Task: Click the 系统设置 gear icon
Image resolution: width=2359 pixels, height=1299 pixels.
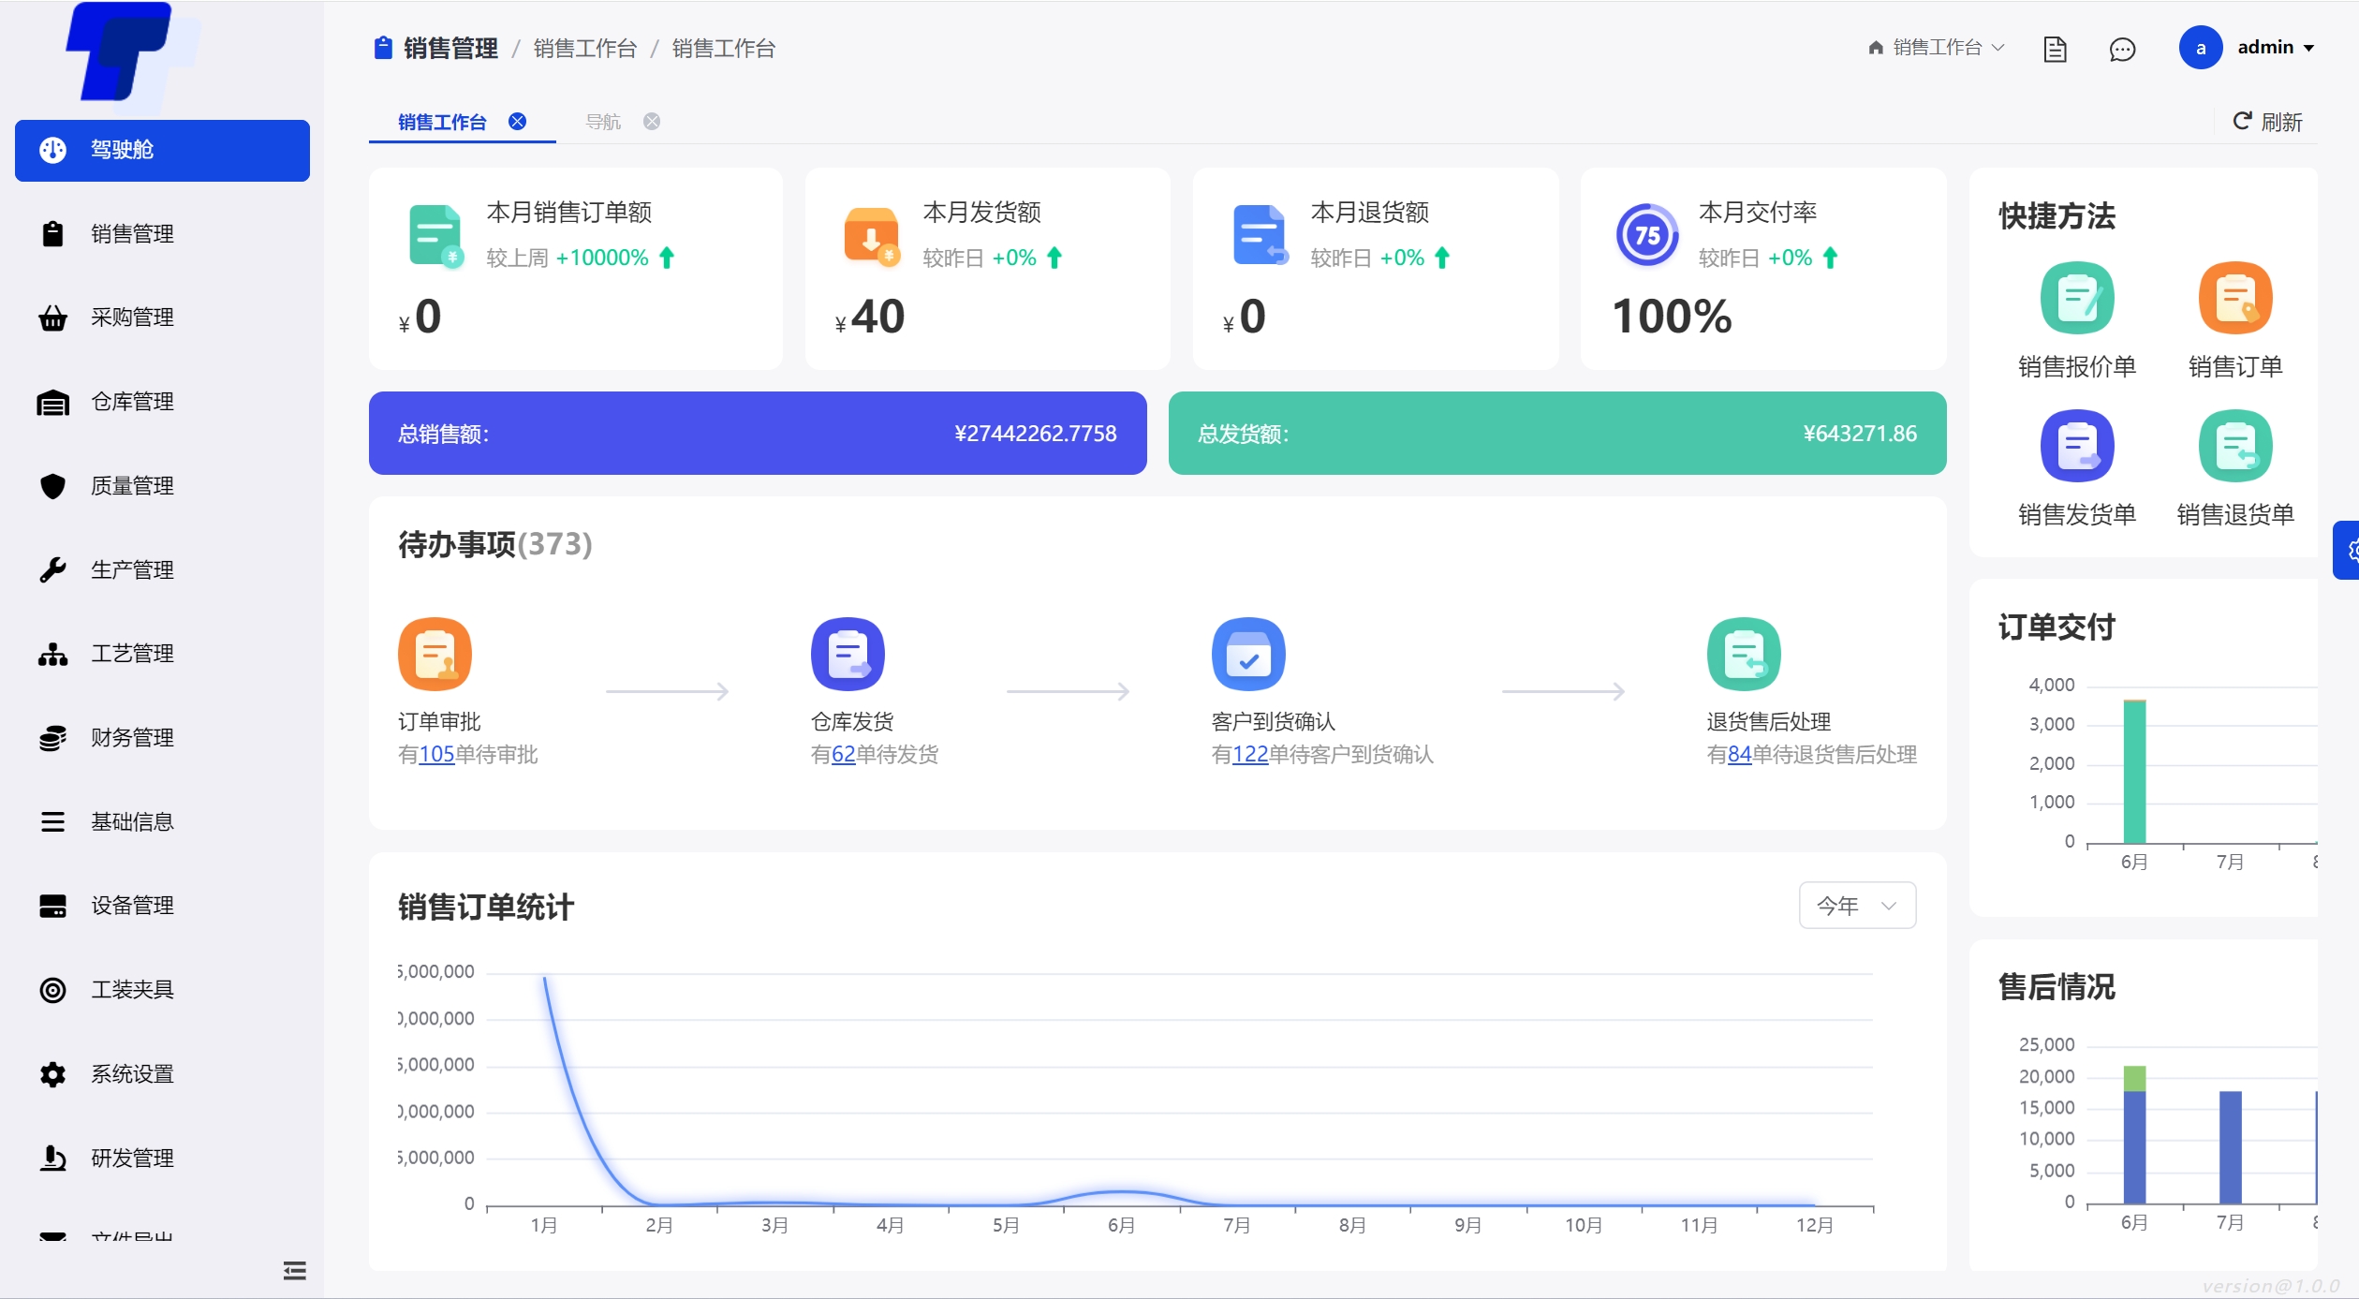Action: pos(53,1074)
